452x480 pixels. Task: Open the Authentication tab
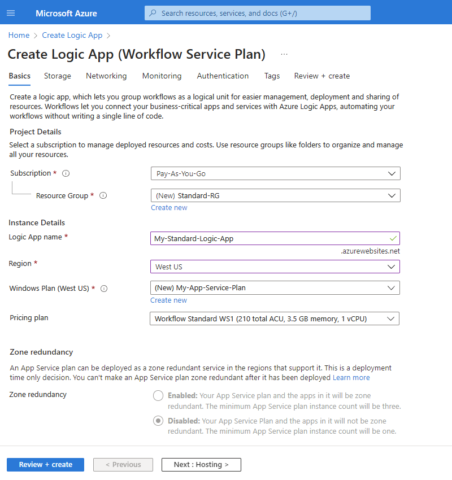click(223, 76)
